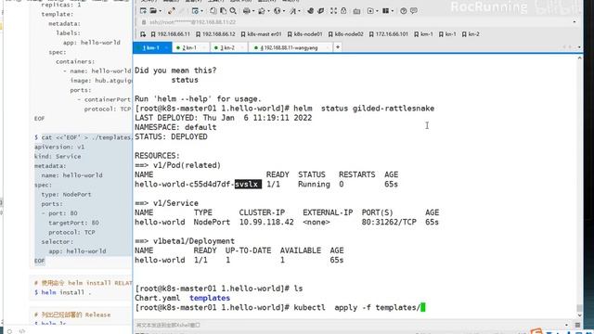
Task: Open the tab list dropdown arrow
Action: tap(579, 47)
